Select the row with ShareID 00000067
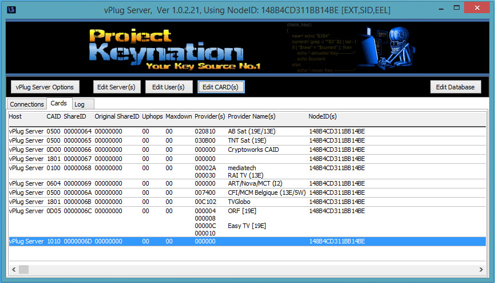 coord(247,159)
